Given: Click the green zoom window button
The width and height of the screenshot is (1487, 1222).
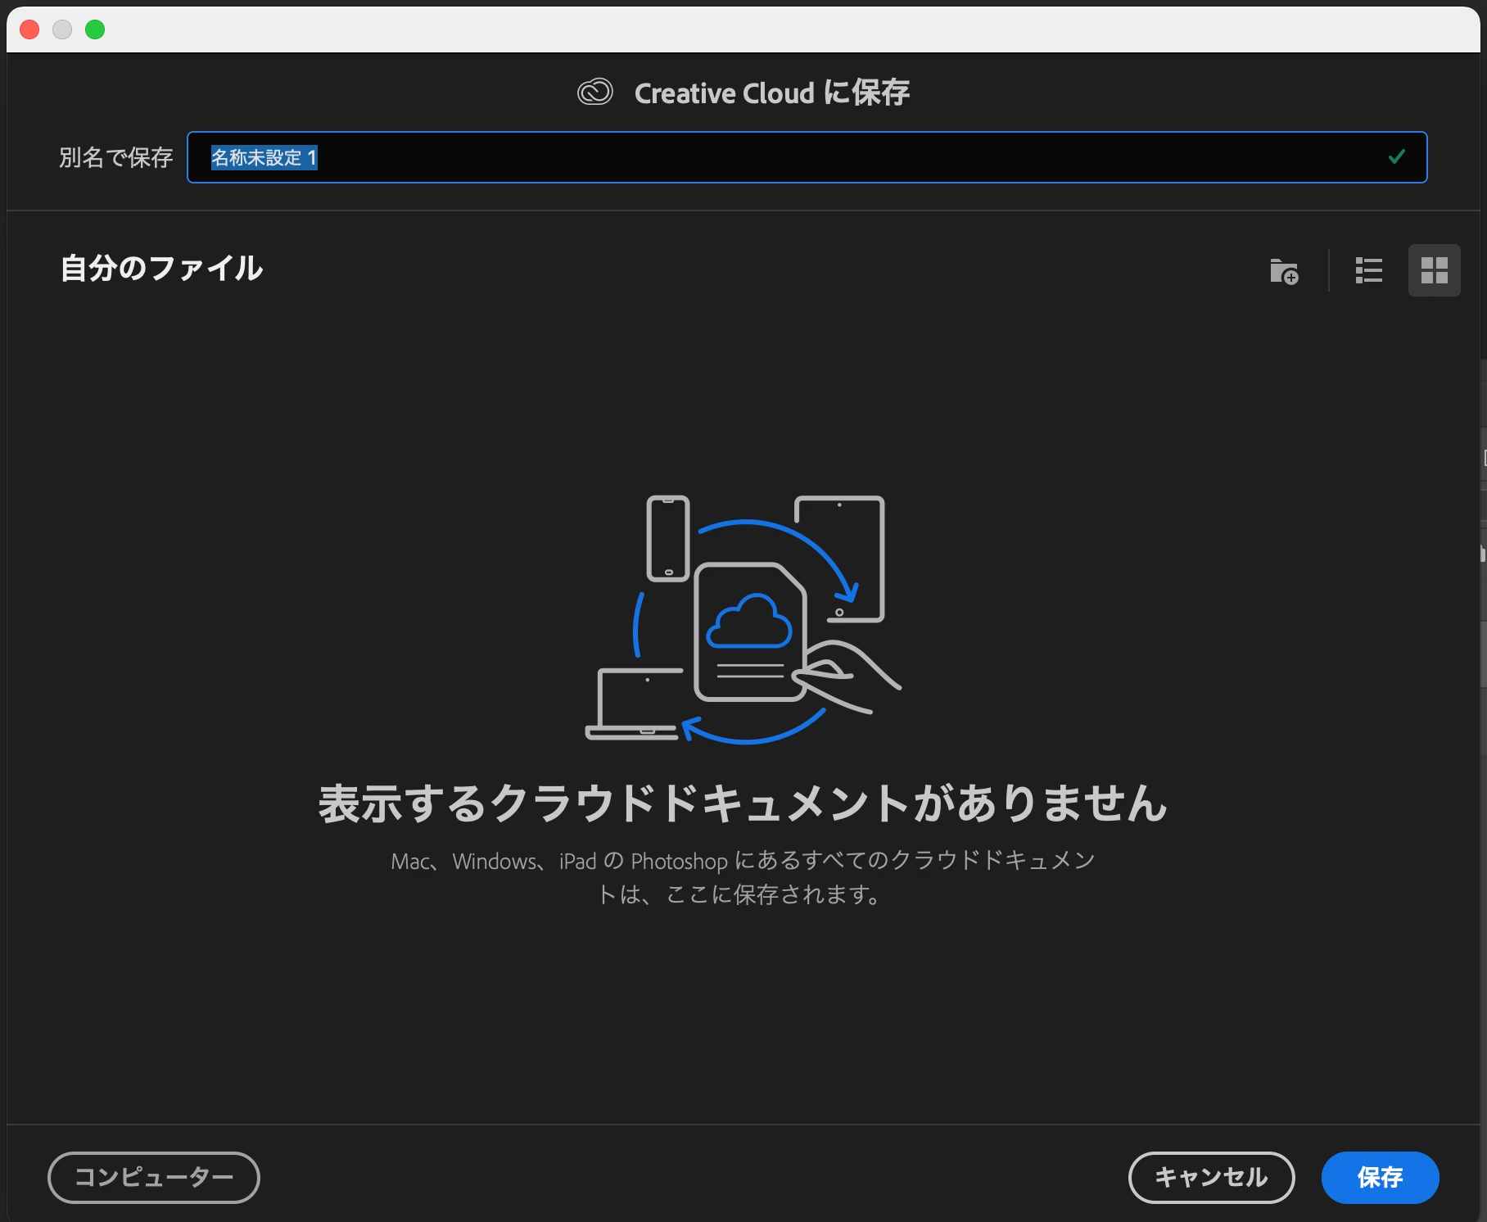Looking at the screenshot, I should click(x=95, y=29).
